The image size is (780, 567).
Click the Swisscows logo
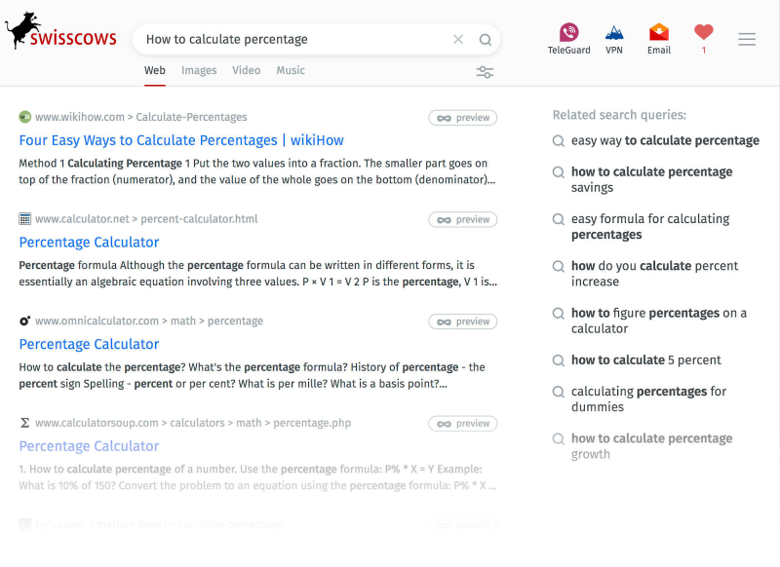(x=60, y=33)
